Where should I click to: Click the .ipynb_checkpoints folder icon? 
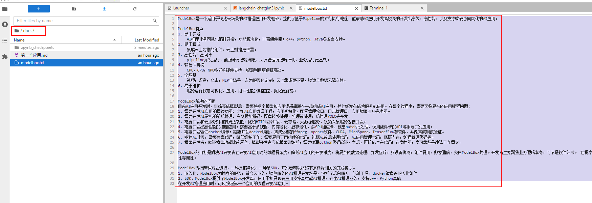tap(17, 48)
